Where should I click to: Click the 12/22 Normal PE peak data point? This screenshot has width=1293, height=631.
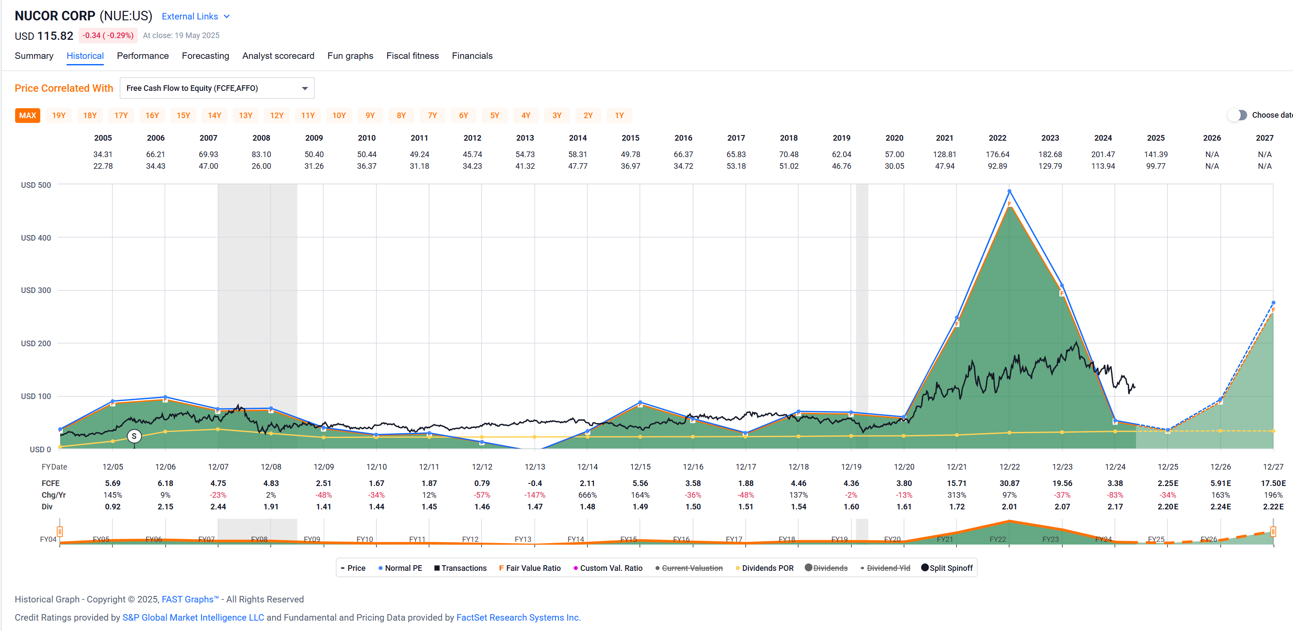pos(1009,191)
